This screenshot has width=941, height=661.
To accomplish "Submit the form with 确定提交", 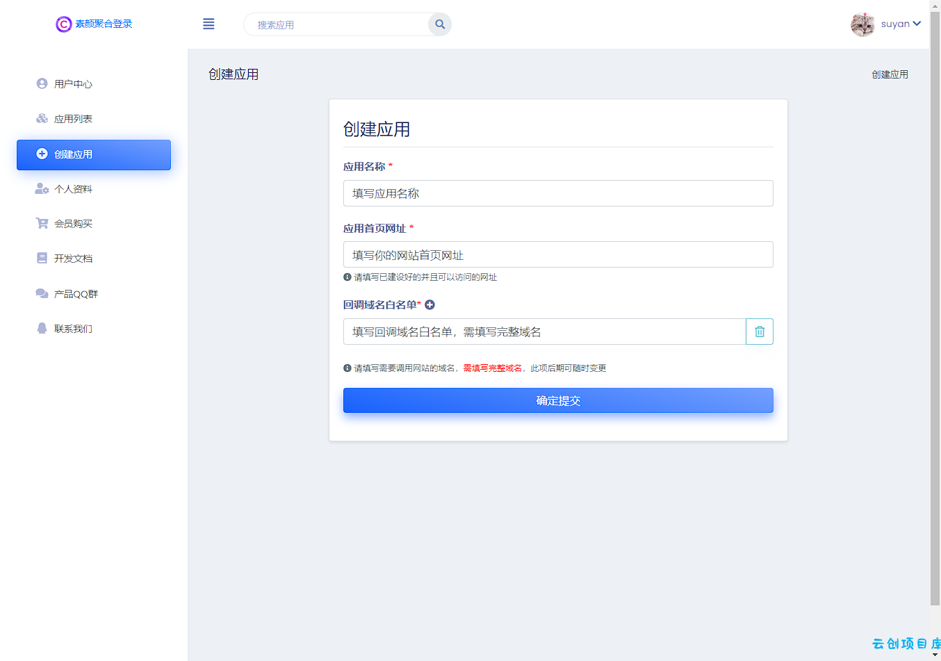I will 558,400.
